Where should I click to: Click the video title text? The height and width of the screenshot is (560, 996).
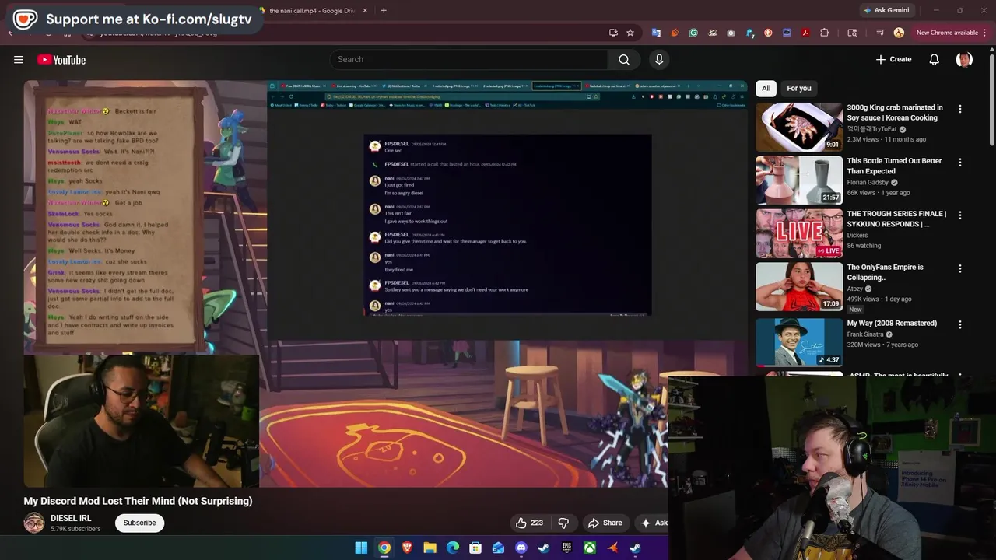pos(138,501)
